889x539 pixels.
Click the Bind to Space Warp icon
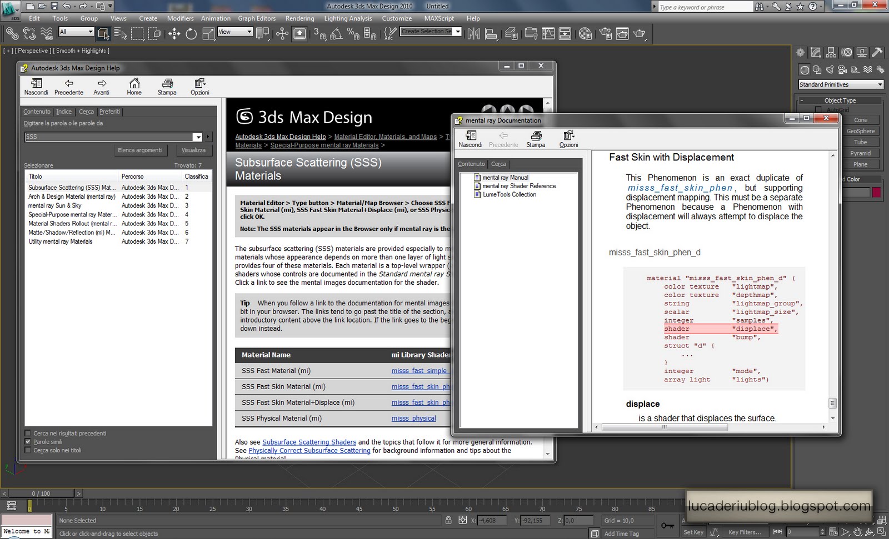(47, 34)
